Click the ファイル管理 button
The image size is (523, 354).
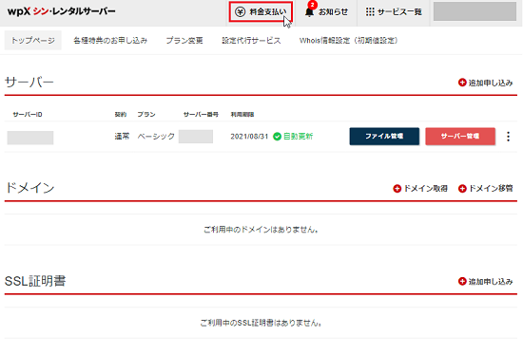pyautogui.click(x=384, y=137)
